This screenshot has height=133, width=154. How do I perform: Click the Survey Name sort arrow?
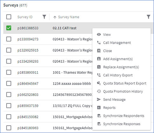[x=55, y=17]
